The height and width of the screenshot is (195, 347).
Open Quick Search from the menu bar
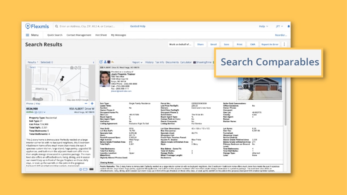[x=55, y=35]
